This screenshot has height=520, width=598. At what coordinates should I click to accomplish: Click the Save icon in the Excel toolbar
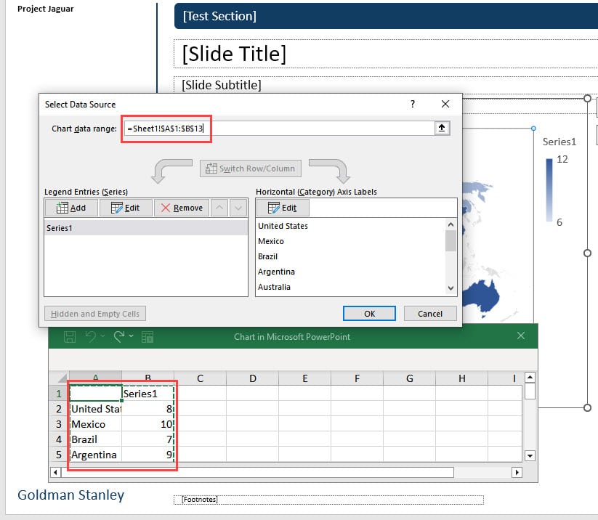70,336
